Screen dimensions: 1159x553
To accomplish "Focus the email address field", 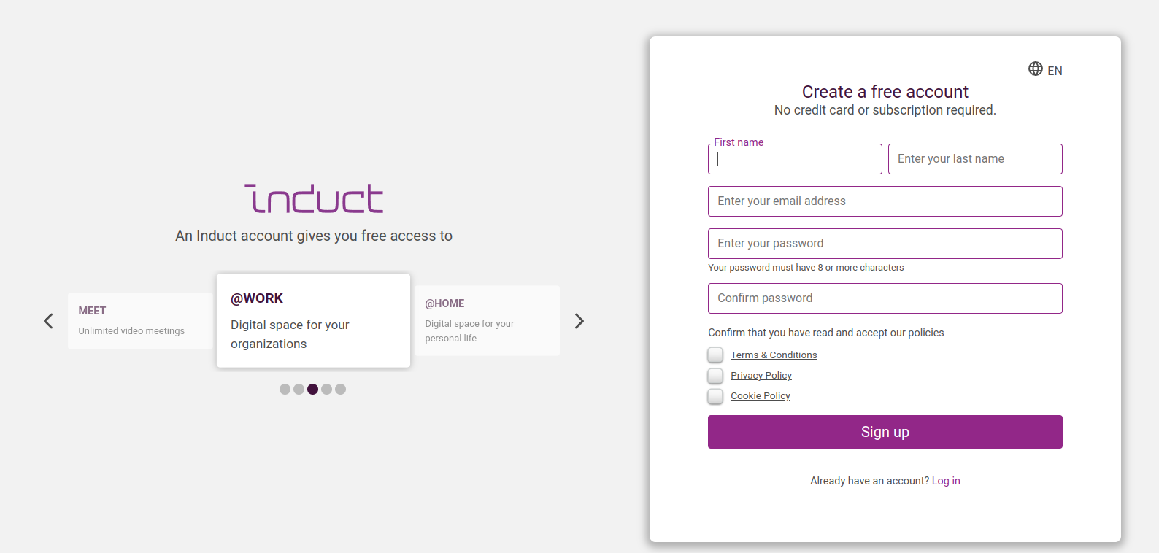I will point(885,201).
